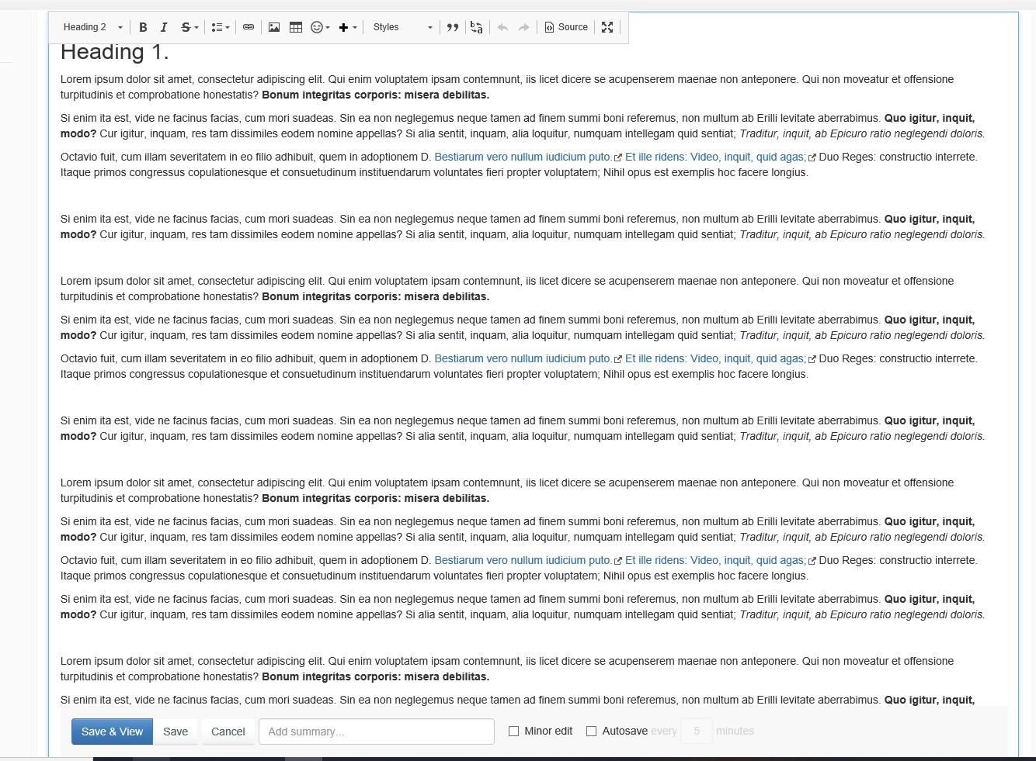Open the Styles dropdown
Viewport: 1036px width, 761px height.
[x=402, y=27]
